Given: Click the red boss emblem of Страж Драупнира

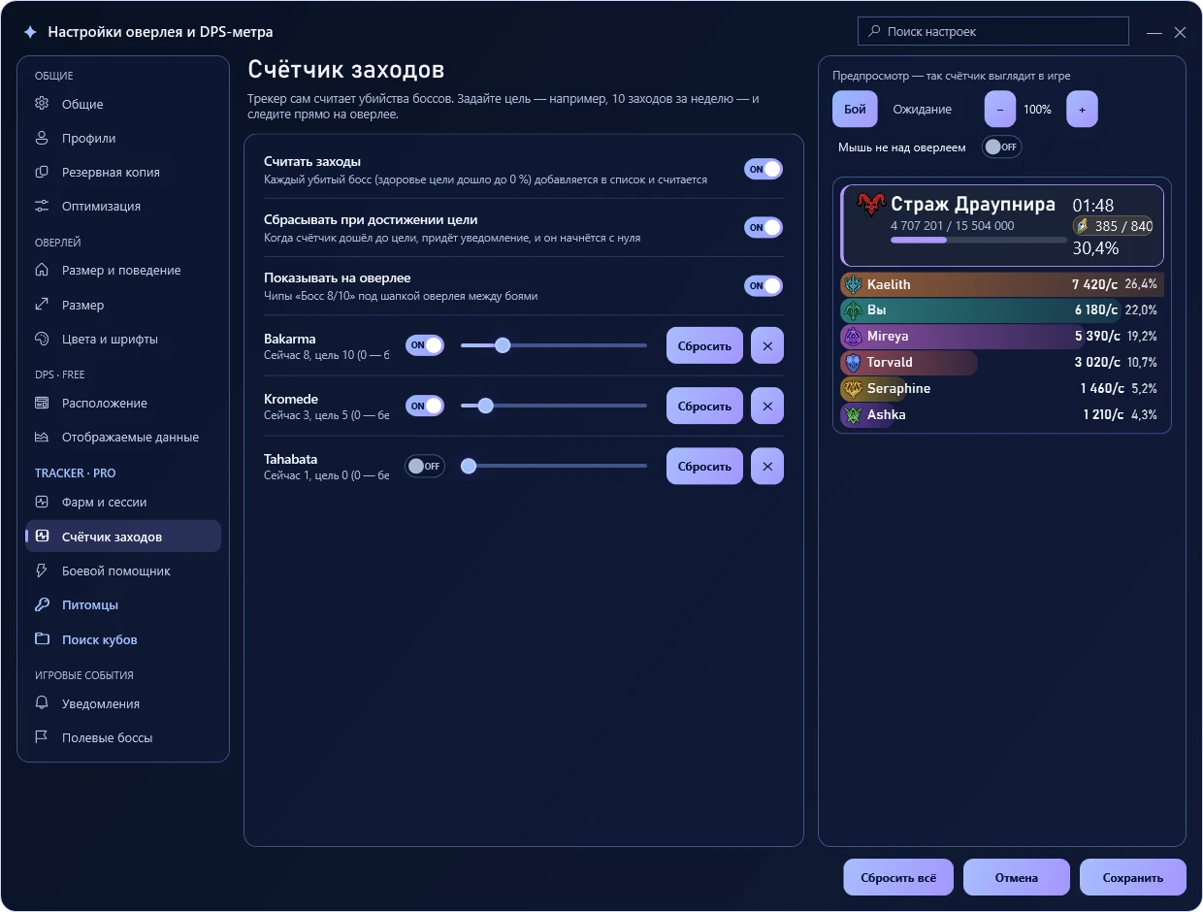Looking at the screenshot, I should coord(871,205).
